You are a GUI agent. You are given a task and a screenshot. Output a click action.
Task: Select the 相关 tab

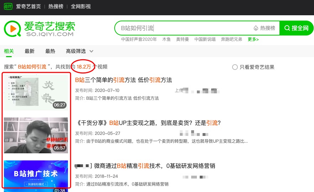pyautogui.click(x=9, y=51)
